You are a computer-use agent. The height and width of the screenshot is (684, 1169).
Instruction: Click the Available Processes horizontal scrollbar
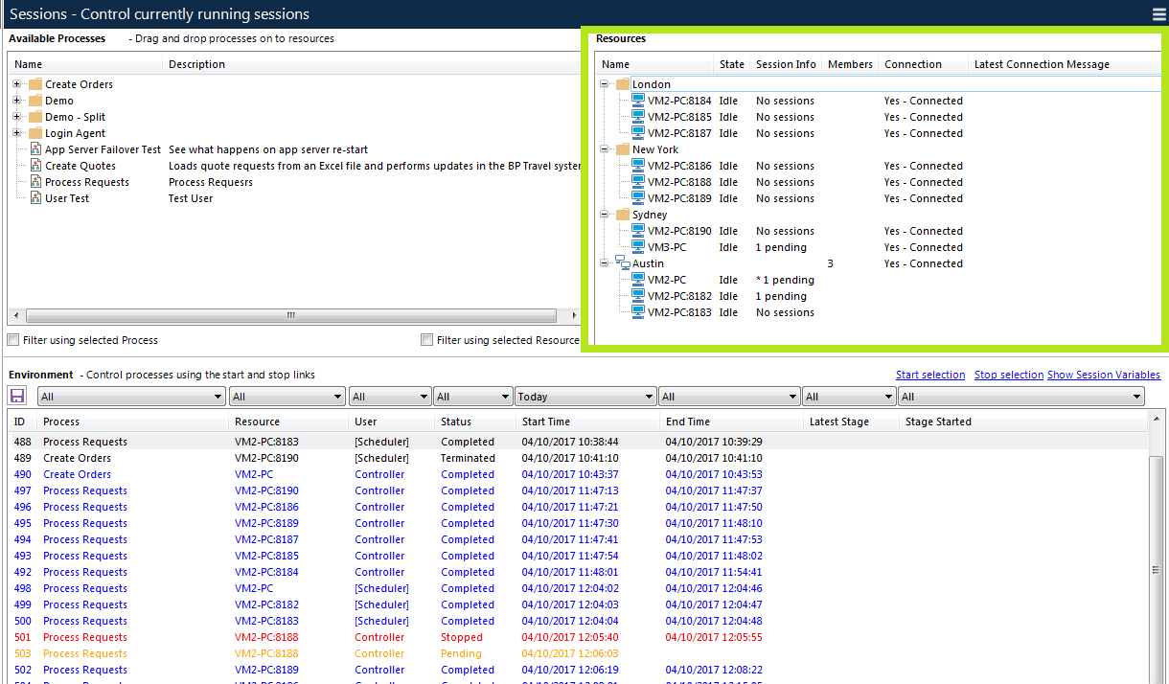tap(291, 315)
